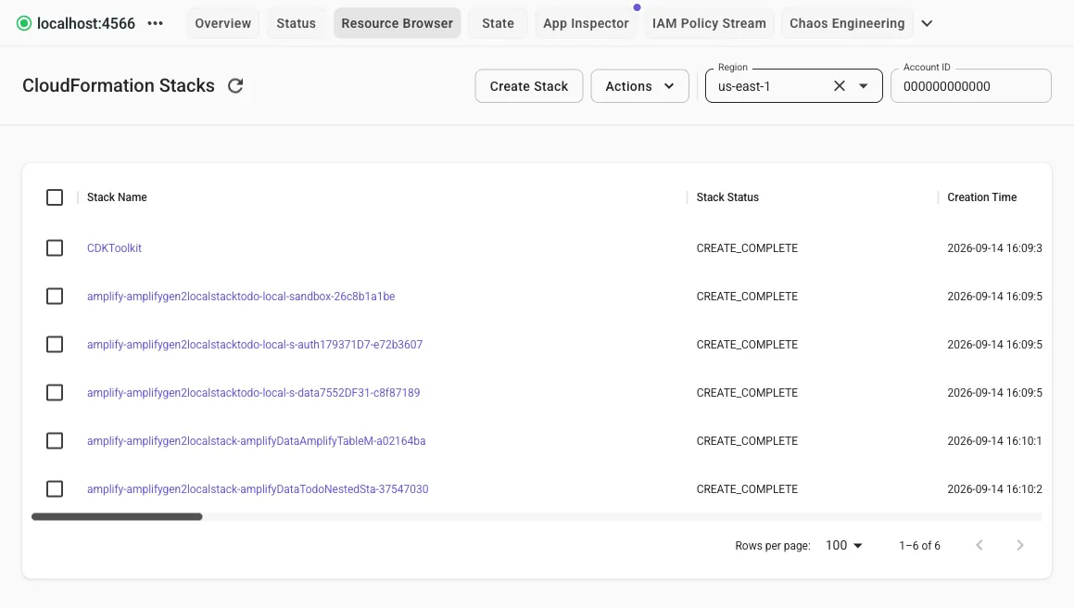Open the Region dropdown arrow
1074x608 pixels.
point(863,85)
